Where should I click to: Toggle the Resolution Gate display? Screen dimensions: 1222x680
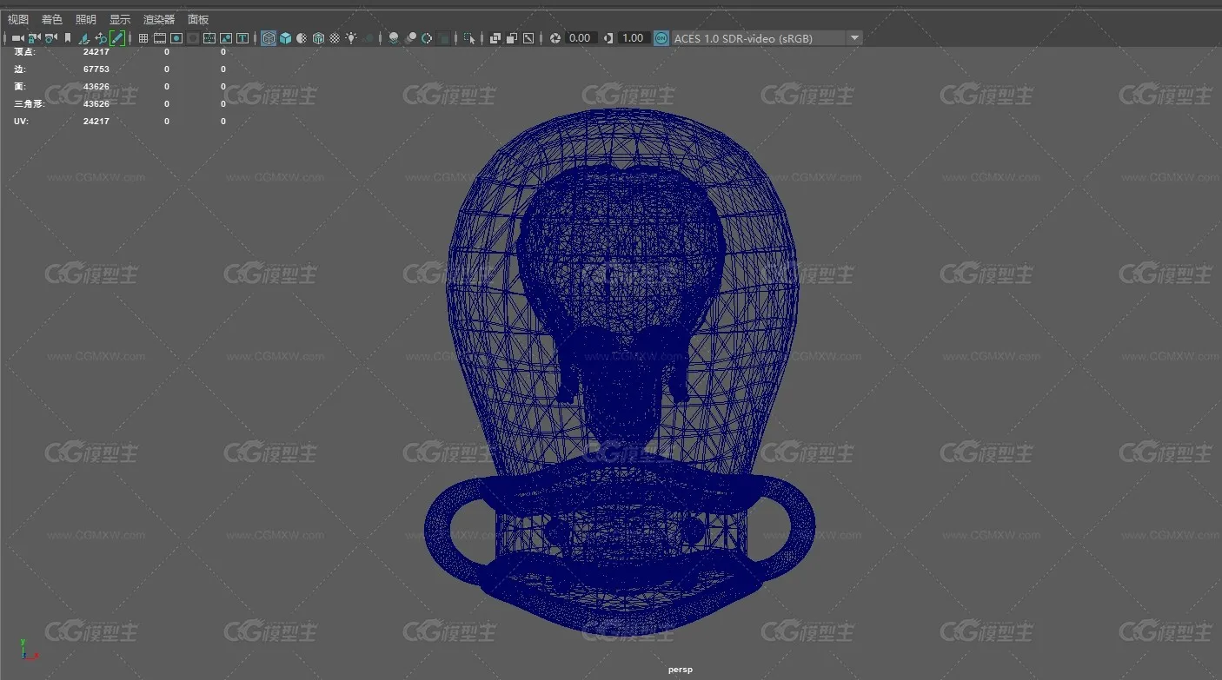[176, 38]
